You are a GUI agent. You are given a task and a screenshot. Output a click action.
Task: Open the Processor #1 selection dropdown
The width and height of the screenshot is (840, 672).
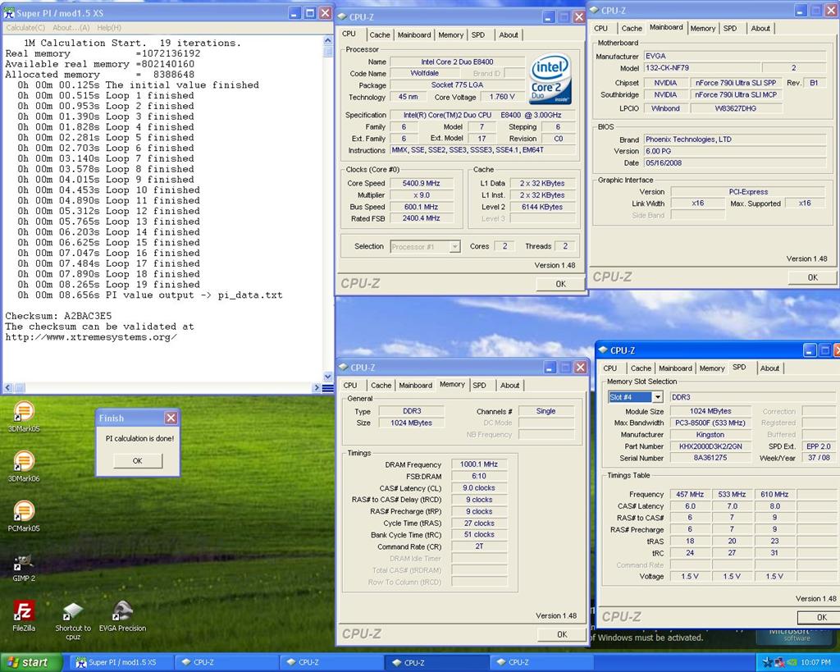click(x=426, y=246)
